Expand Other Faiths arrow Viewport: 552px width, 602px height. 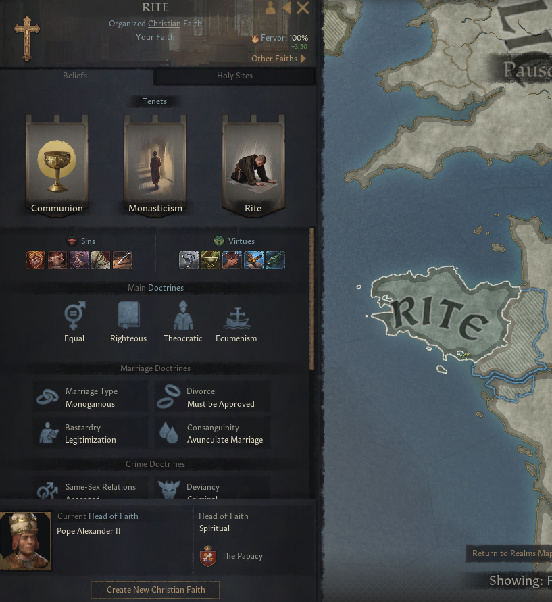coord(303,59)
